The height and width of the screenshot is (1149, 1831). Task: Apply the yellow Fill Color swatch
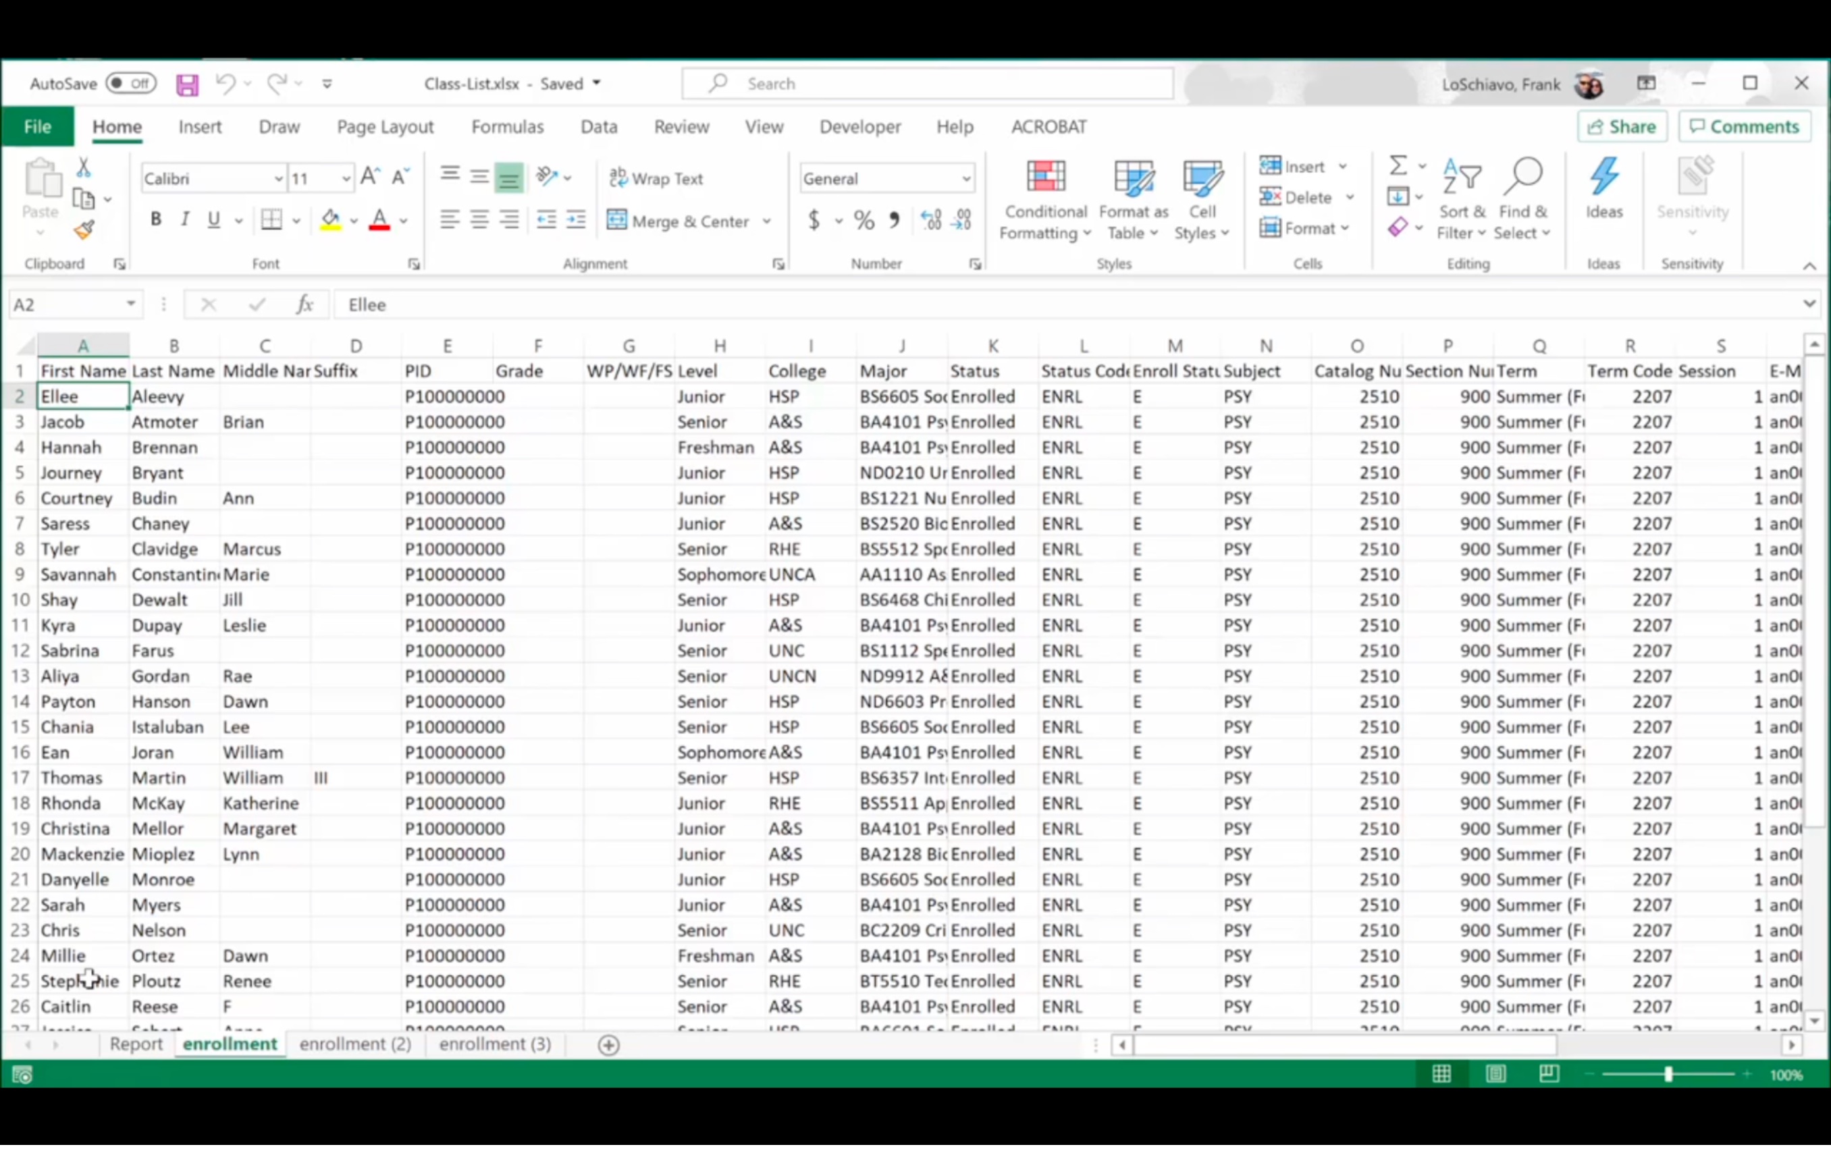click(x=331, y=221)
